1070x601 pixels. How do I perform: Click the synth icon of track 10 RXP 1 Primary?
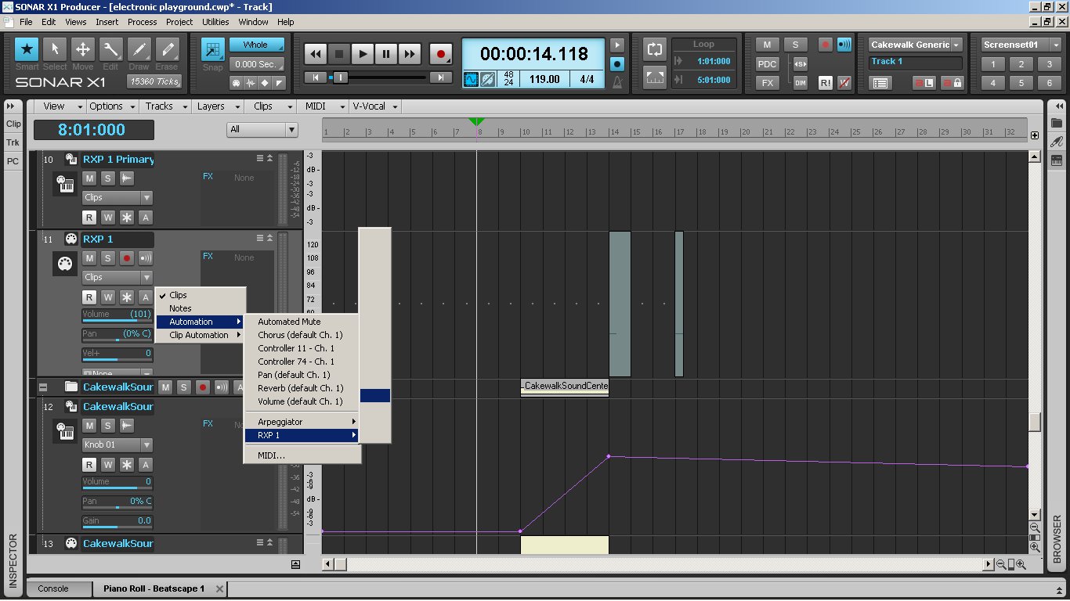[64, 184]
